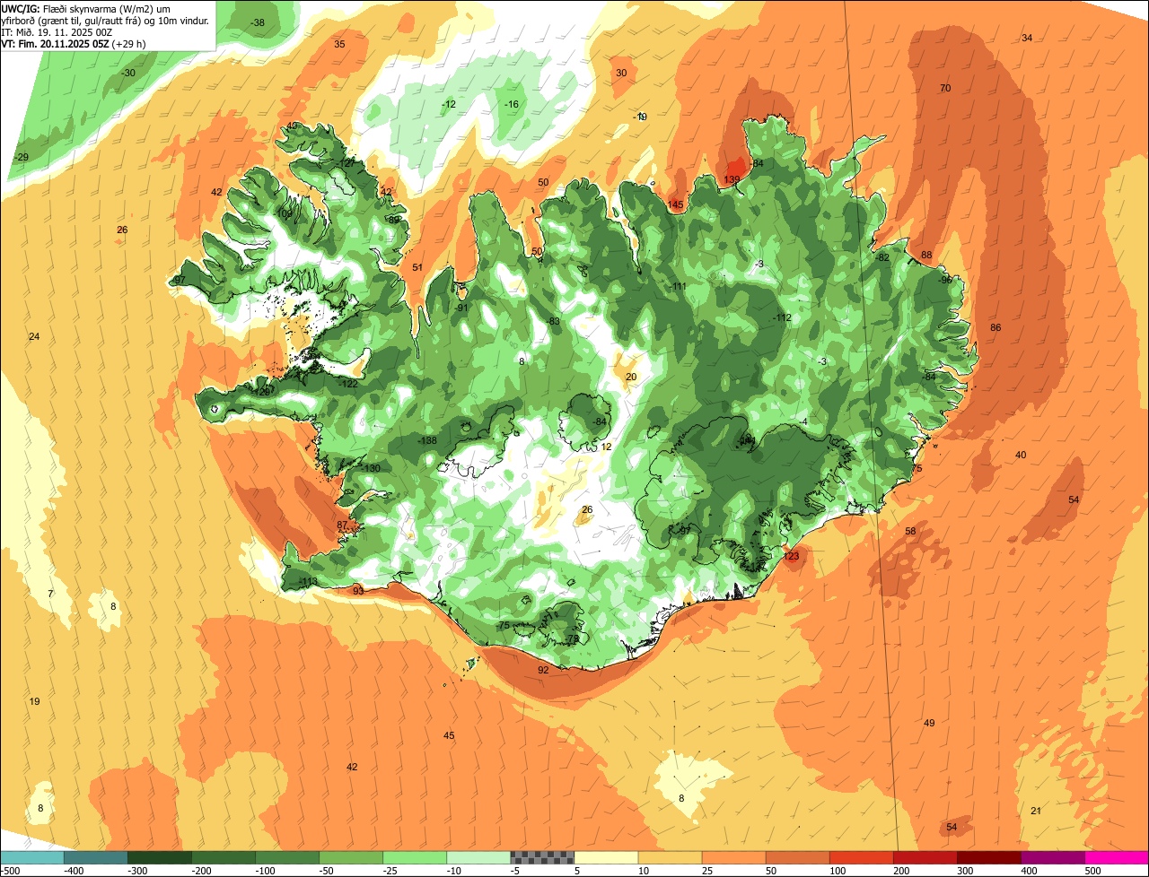
Task: Click the -38 flux value
Action: [258, 22]
